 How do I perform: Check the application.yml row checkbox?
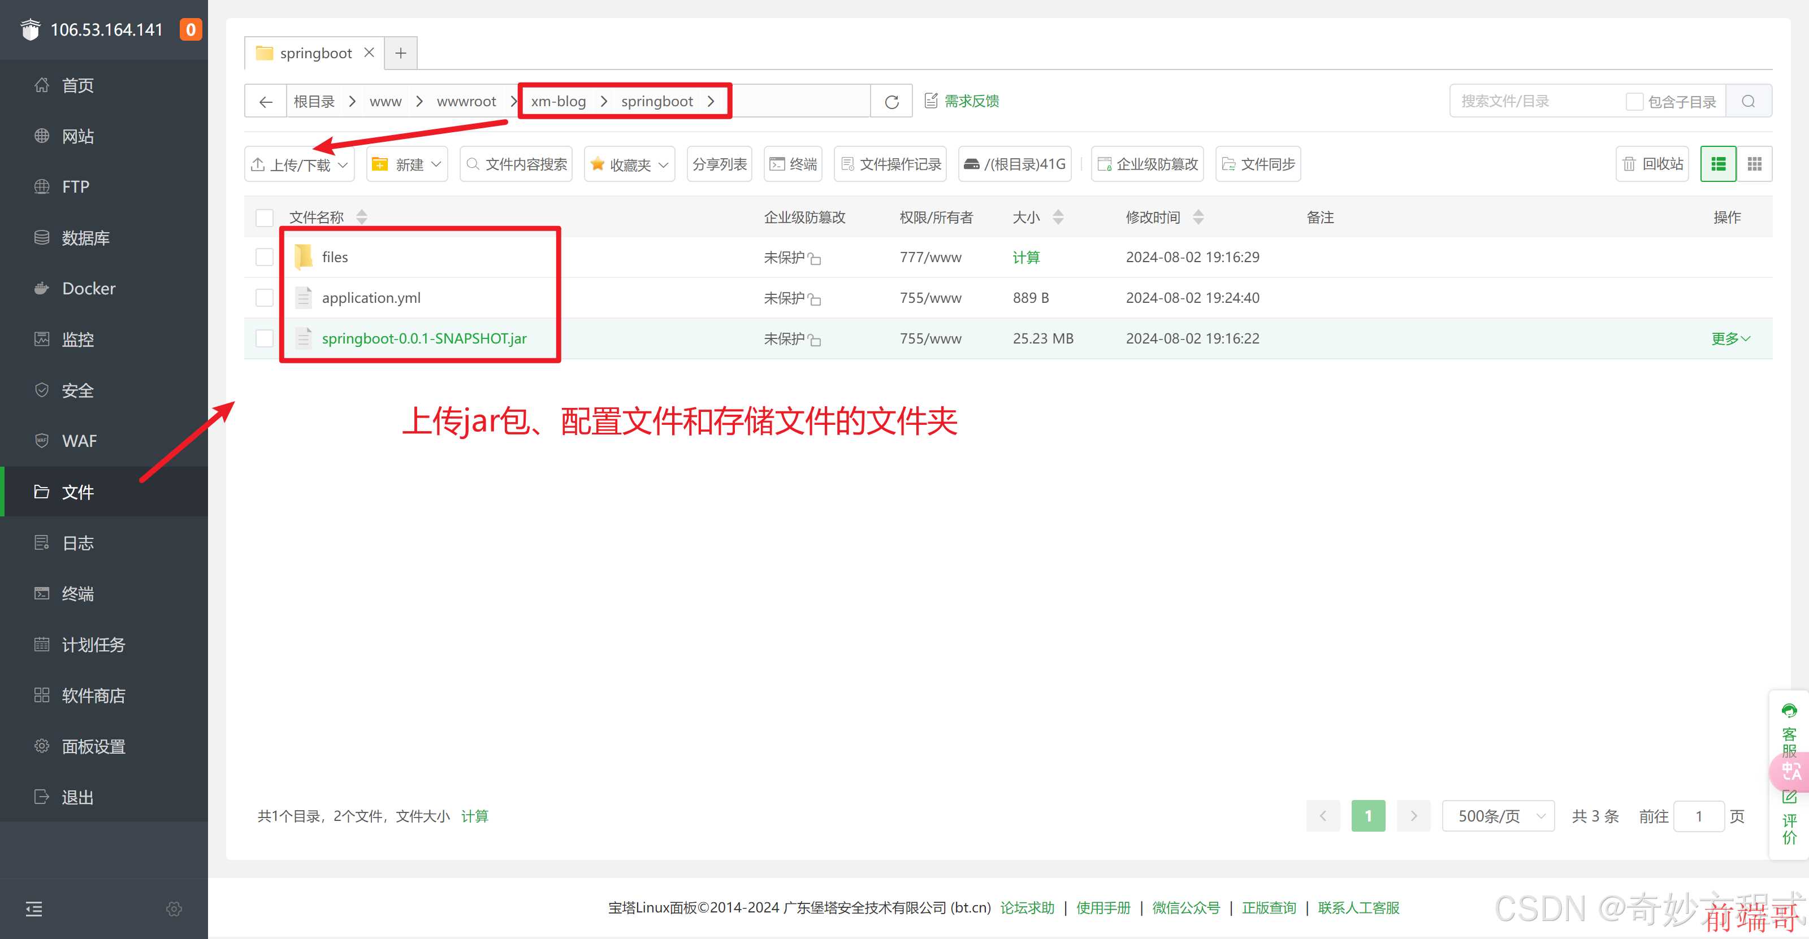click(x=265, y=298)
